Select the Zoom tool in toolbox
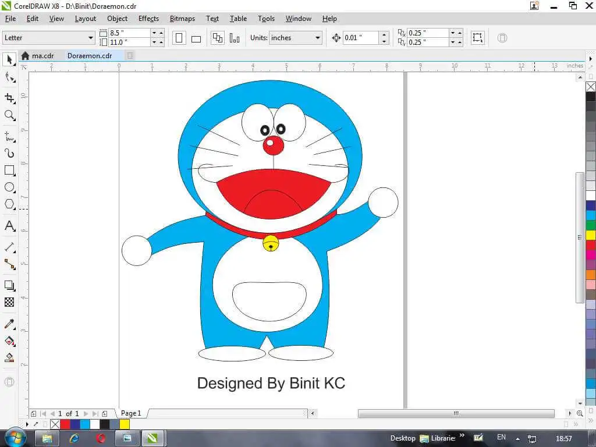The width and height of the screenshot is (596, 447). tap(9, 115)
